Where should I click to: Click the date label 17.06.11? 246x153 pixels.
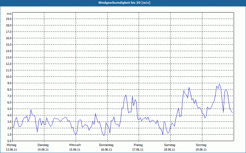tap(138, 150)
